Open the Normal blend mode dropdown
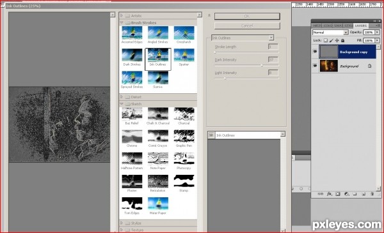This screenshot has height=233, width=384. (346, 33)
